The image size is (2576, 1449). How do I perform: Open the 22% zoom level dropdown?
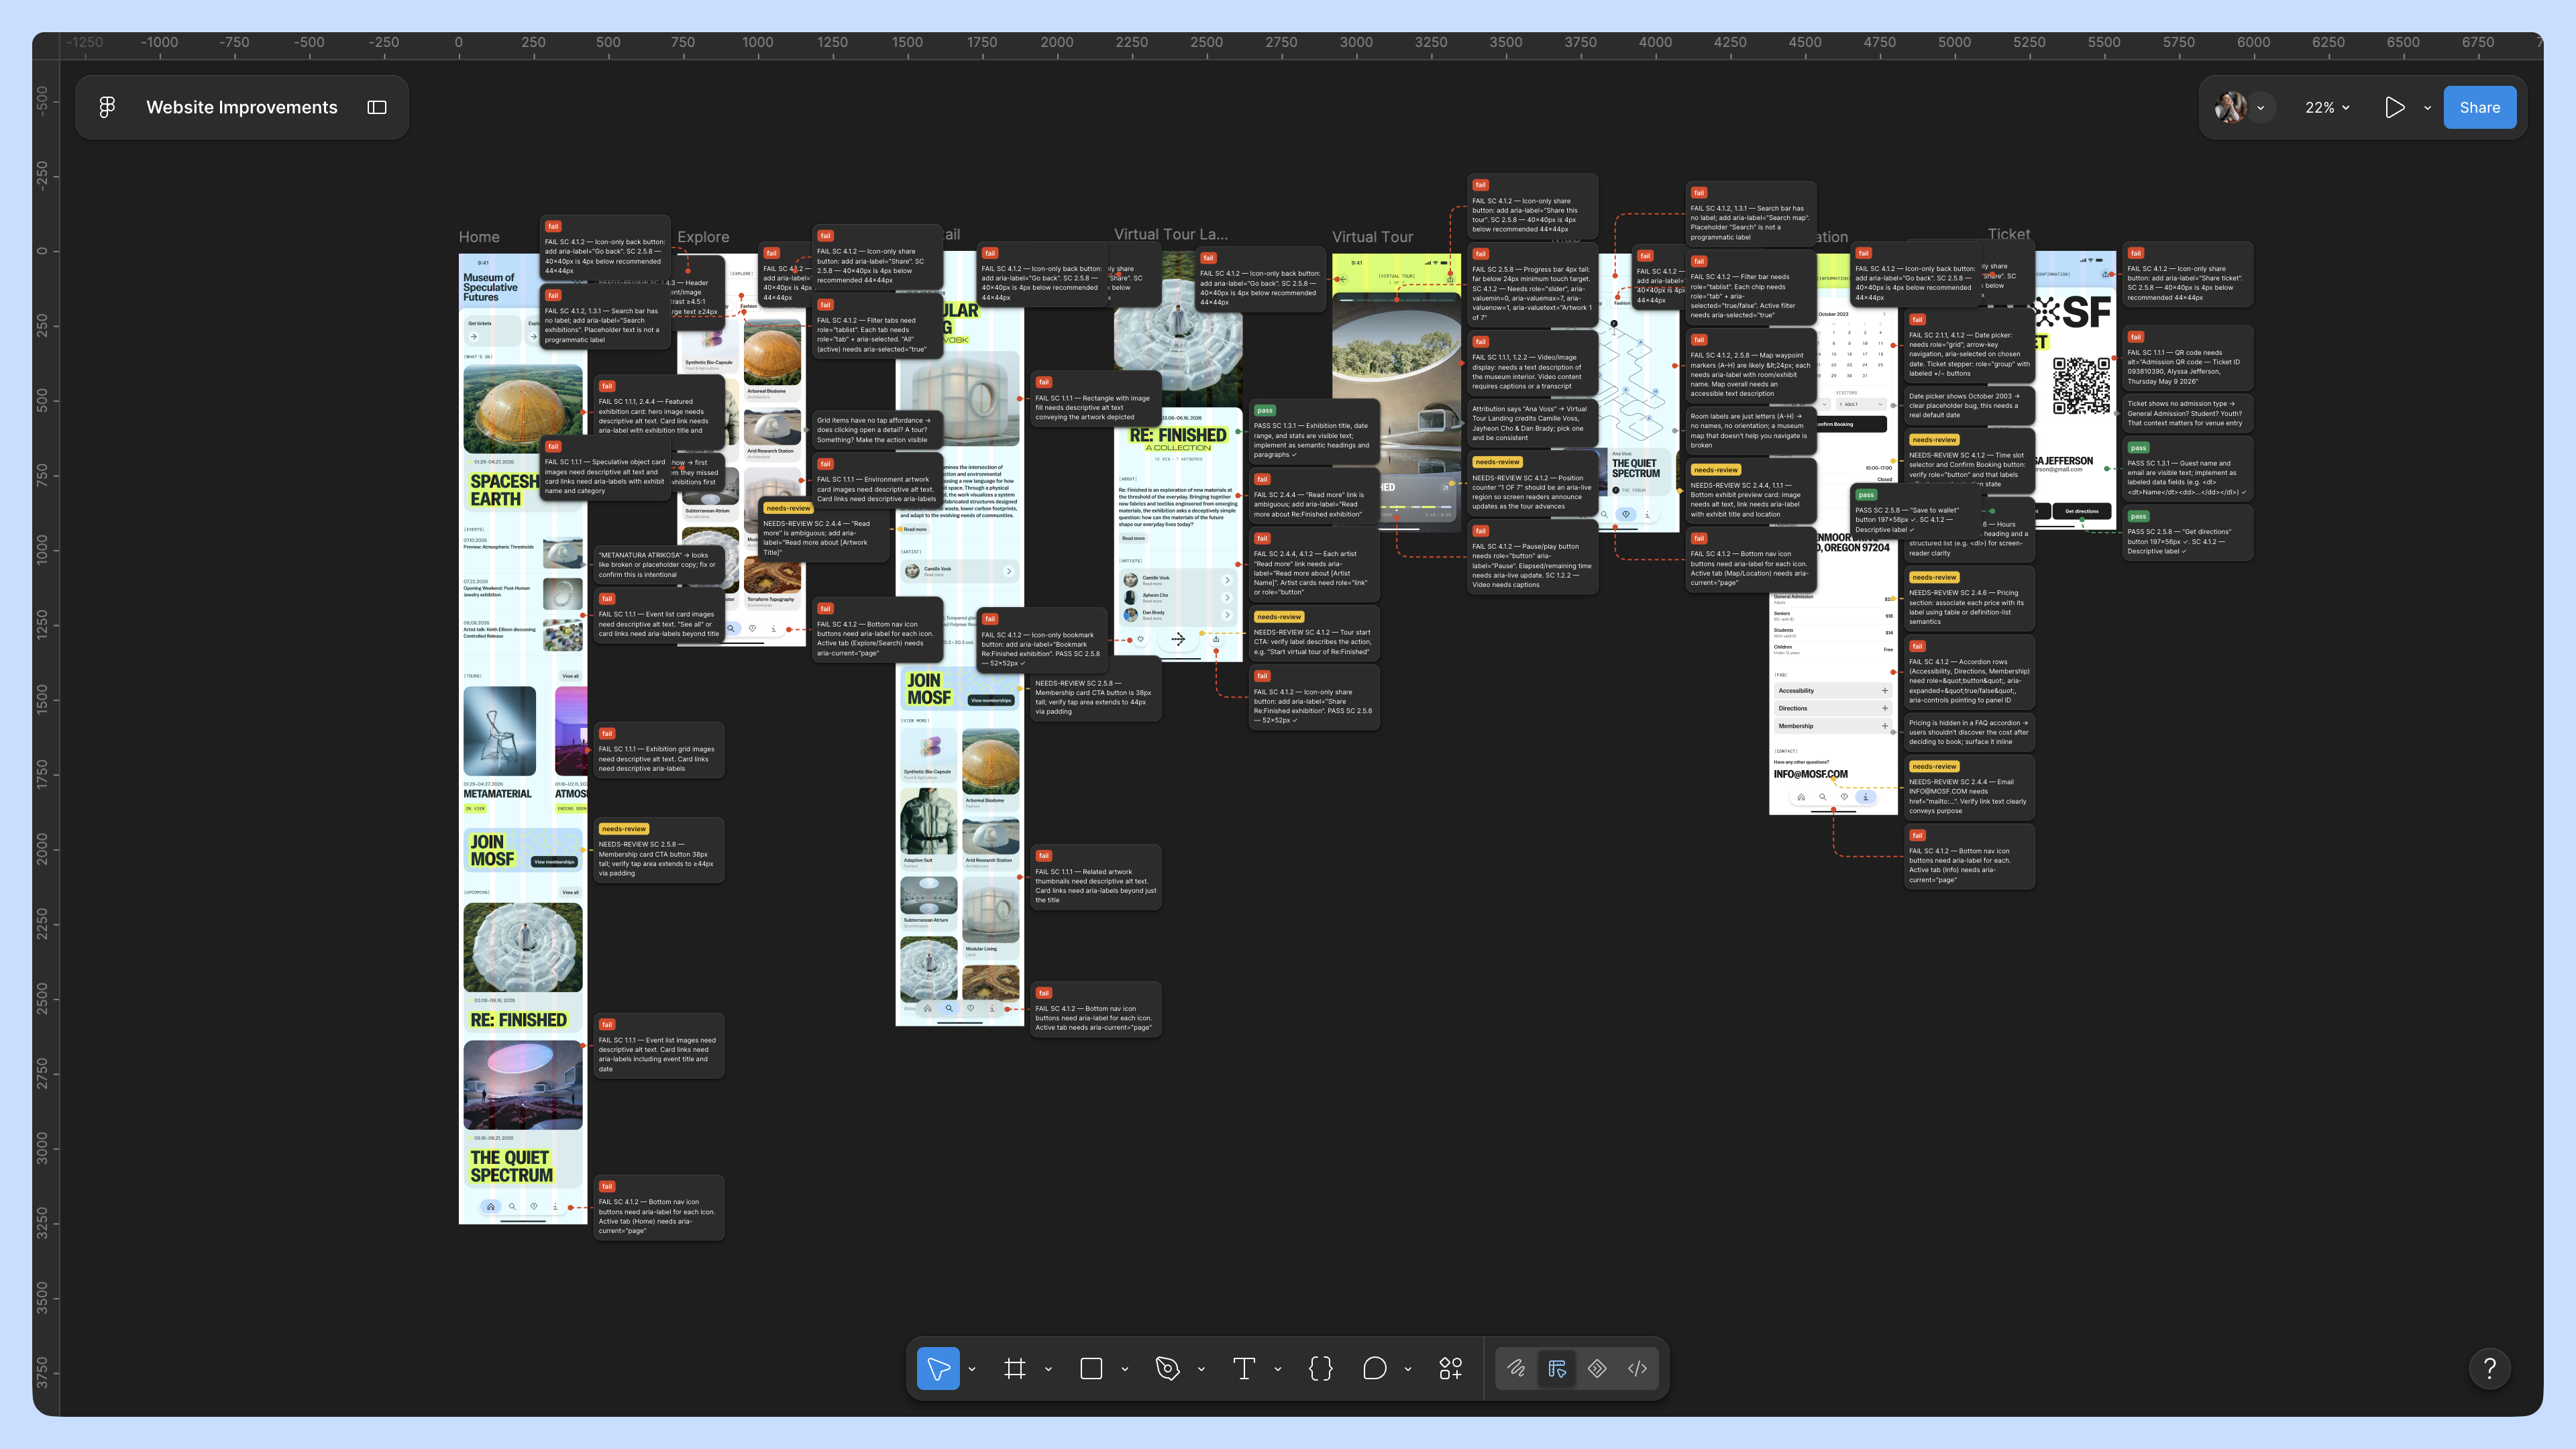2327,107
